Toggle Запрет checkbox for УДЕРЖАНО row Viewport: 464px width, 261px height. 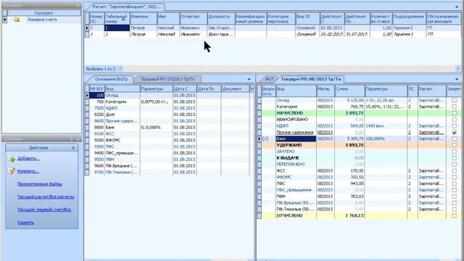(x=454, y=145)
